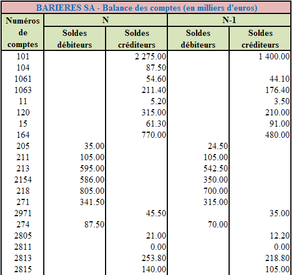
Task: Select the N-1 column group header
Action: pyautogui.click(x=229, y=20)
